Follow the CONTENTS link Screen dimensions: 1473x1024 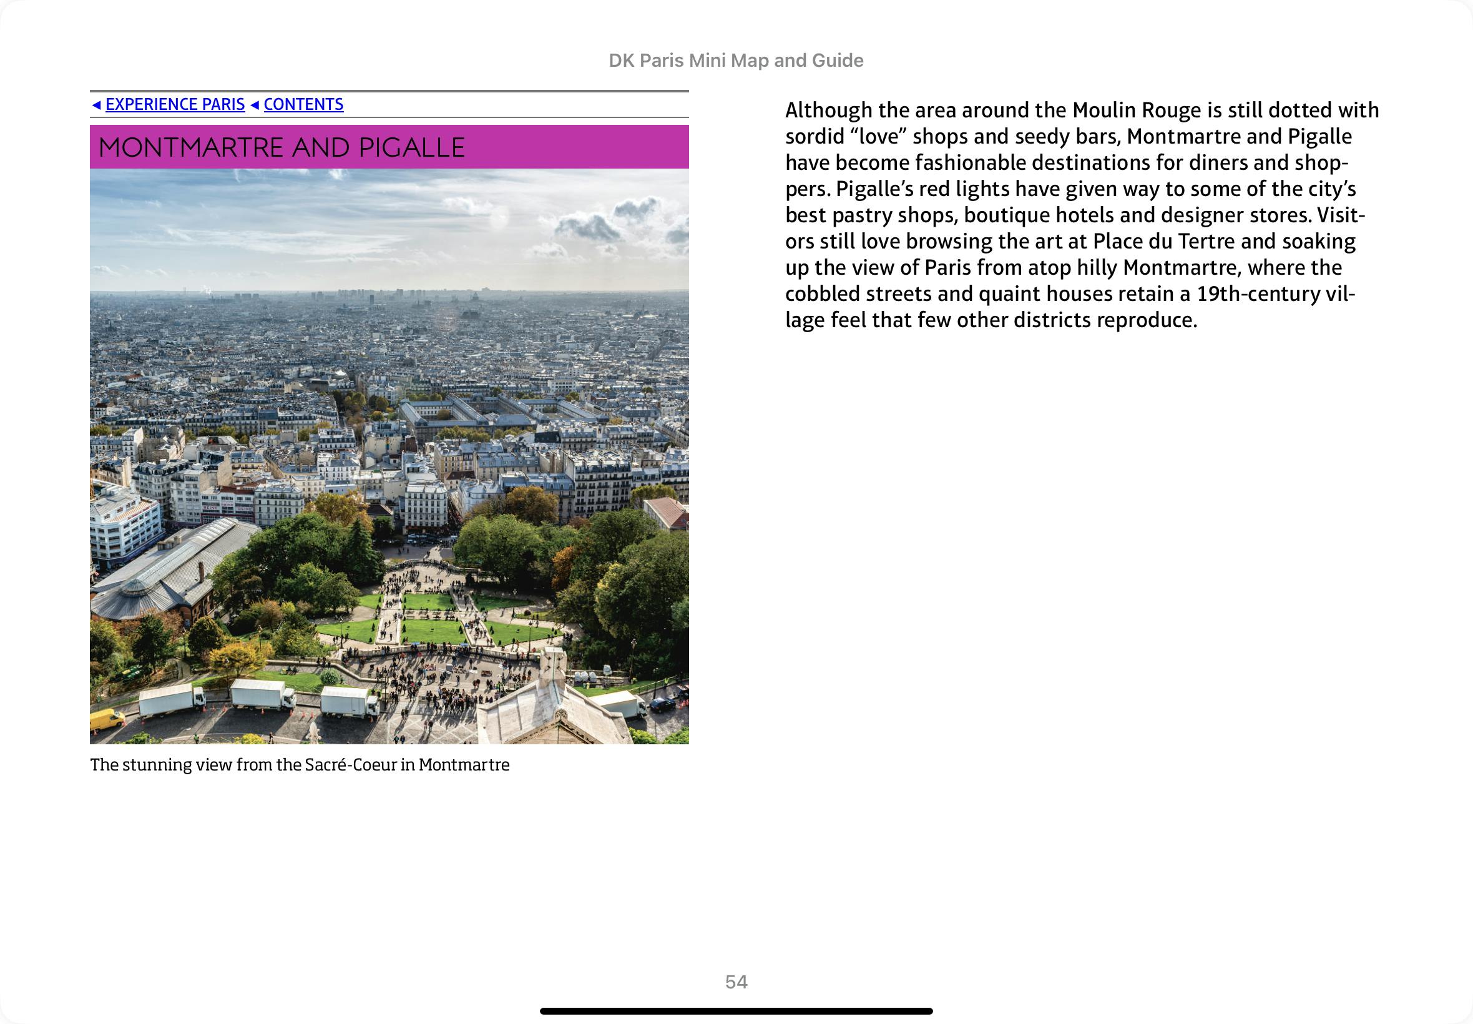coord(303,104)
